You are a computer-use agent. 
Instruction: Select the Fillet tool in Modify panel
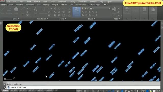click(x=63, y=12)
